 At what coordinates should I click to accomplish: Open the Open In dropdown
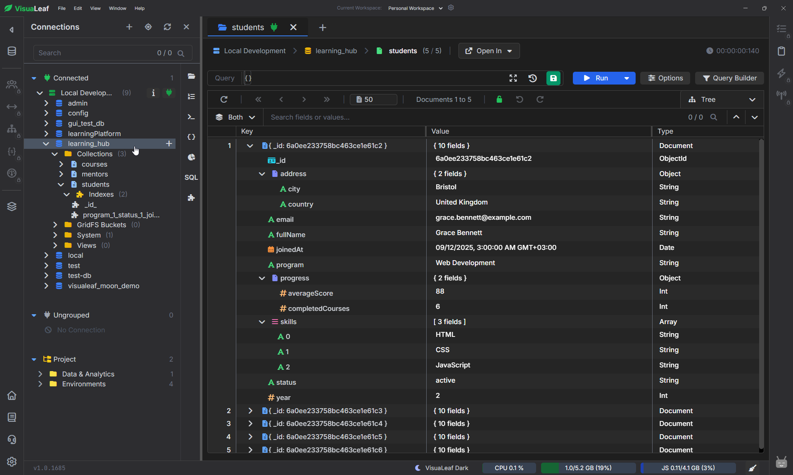[x=489, y=51]
